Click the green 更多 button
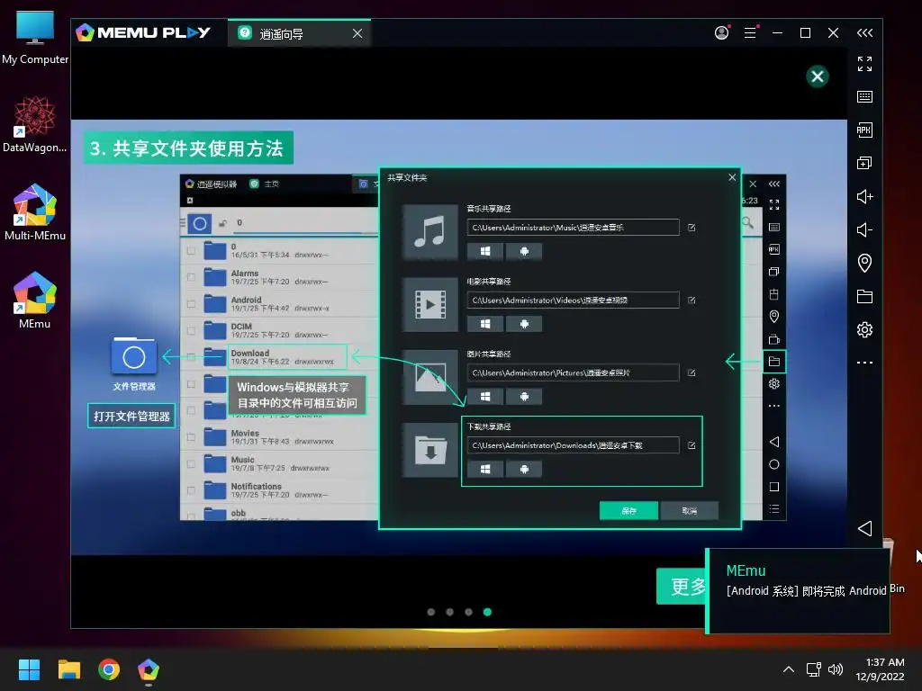This screenshot has width=922, height=691. click(682, 586)
